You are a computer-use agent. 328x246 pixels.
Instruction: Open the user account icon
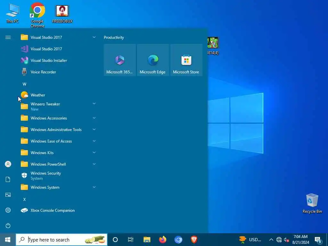[x=8, y=164]
